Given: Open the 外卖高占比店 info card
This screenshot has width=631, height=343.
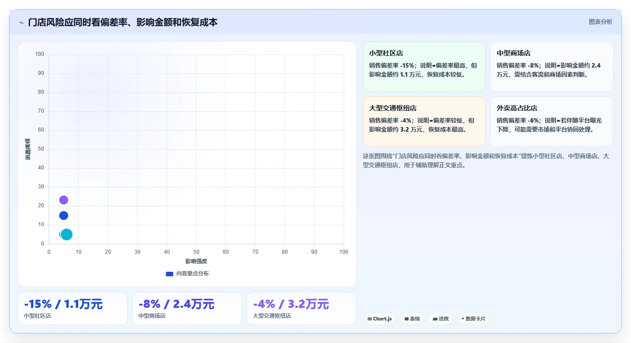Looking at the screenshot, I should 552,122.
